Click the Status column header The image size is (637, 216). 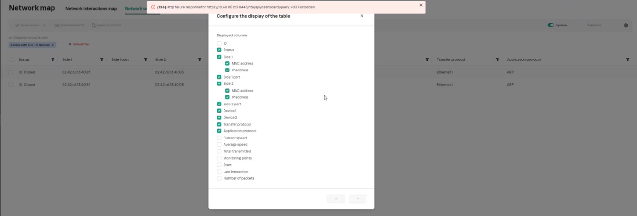[x=24, y=60]
